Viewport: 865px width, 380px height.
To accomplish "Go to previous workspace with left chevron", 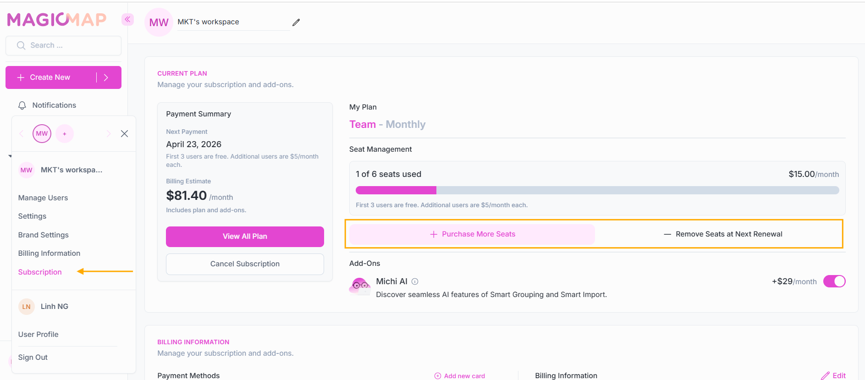I will (x=21, y=134).
